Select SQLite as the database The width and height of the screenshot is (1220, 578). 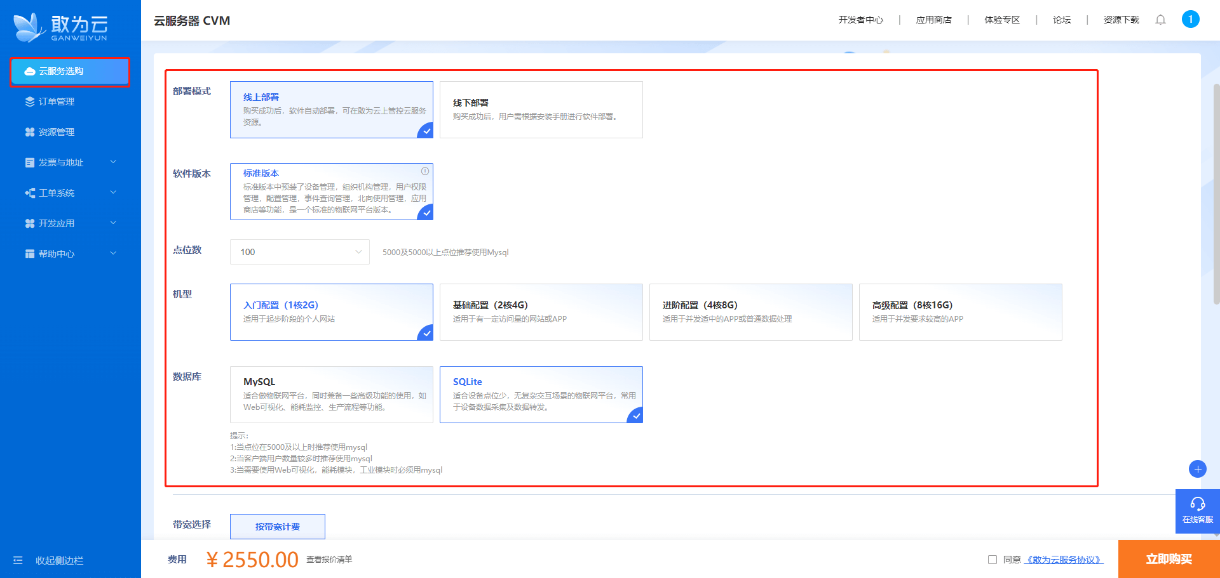pyautogui.click(x=541, y=395)
